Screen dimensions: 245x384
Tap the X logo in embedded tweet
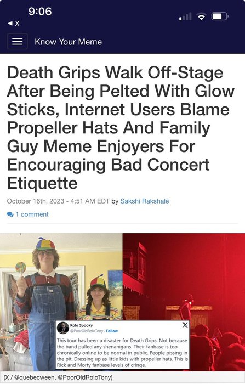coord(185,325)
